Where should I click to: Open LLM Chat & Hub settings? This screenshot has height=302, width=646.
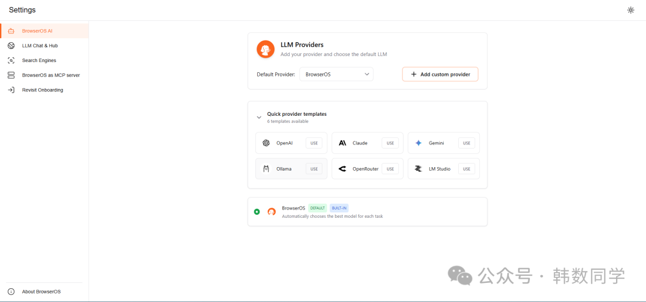(44, 45)
